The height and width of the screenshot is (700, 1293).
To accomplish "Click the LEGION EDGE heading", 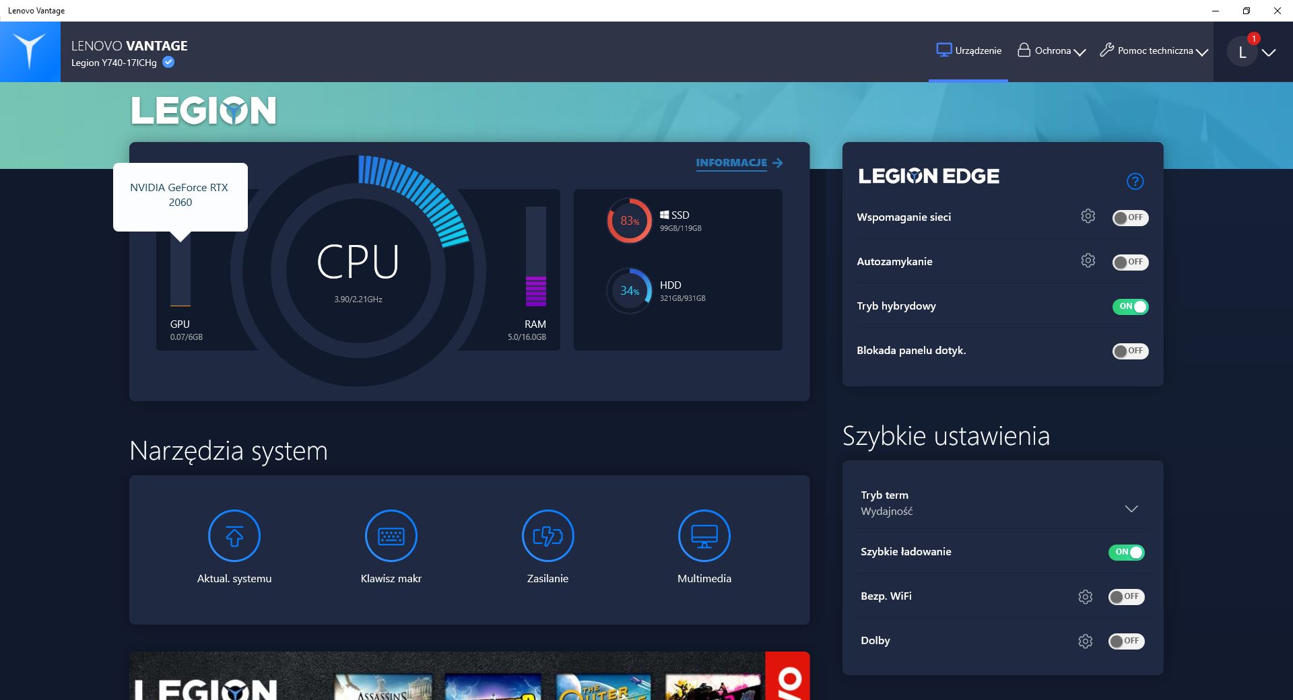I will [x=929, y=176].
